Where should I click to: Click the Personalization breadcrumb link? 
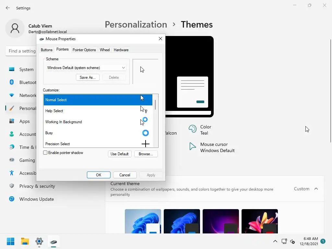click(136, 25)
